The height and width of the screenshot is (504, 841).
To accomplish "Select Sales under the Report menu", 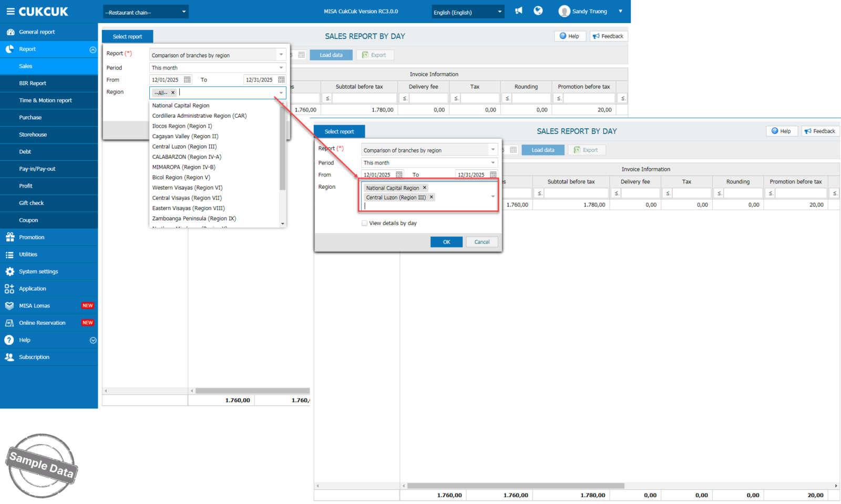I will (x=26, y=66).
